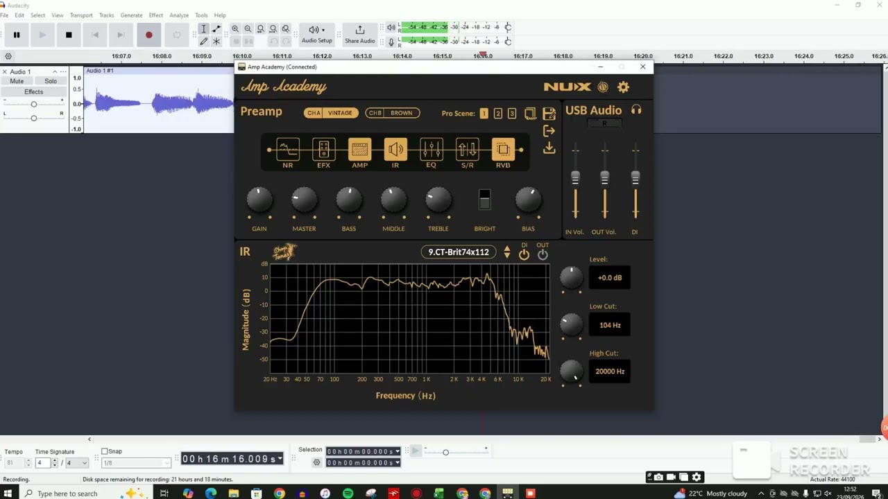Select the IR speaker block
This screenshot has width=888, height=499.
(395, 150)
